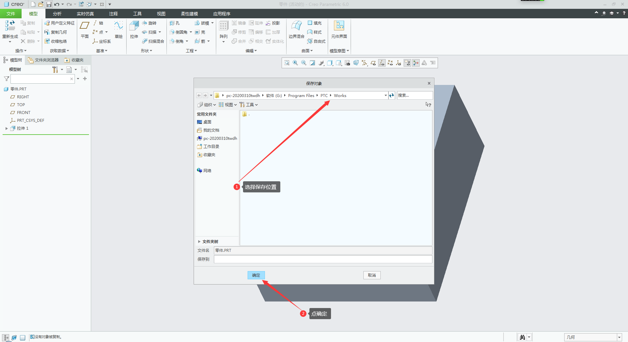This screenshot has width=628, height=342.
Task: Click the 搜索 search field in dialog
Action: tap(415, 95)
